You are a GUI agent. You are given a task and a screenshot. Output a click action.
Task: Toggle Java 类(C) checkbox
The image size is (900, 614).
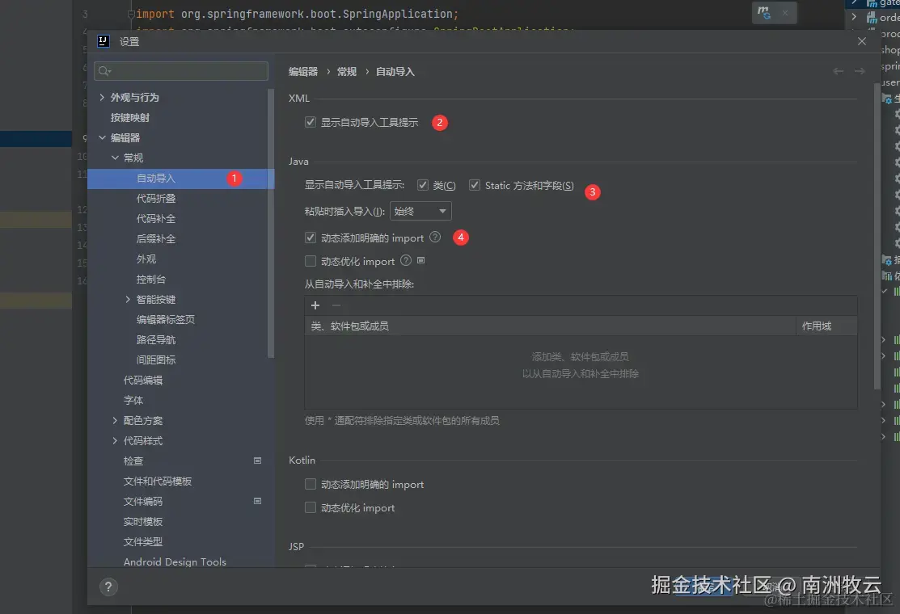pos(423,184)
